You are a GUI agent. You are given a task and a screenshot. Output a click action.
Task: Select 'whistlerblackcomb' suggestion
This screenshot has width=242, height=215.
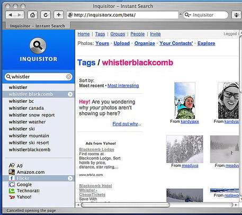38,150
